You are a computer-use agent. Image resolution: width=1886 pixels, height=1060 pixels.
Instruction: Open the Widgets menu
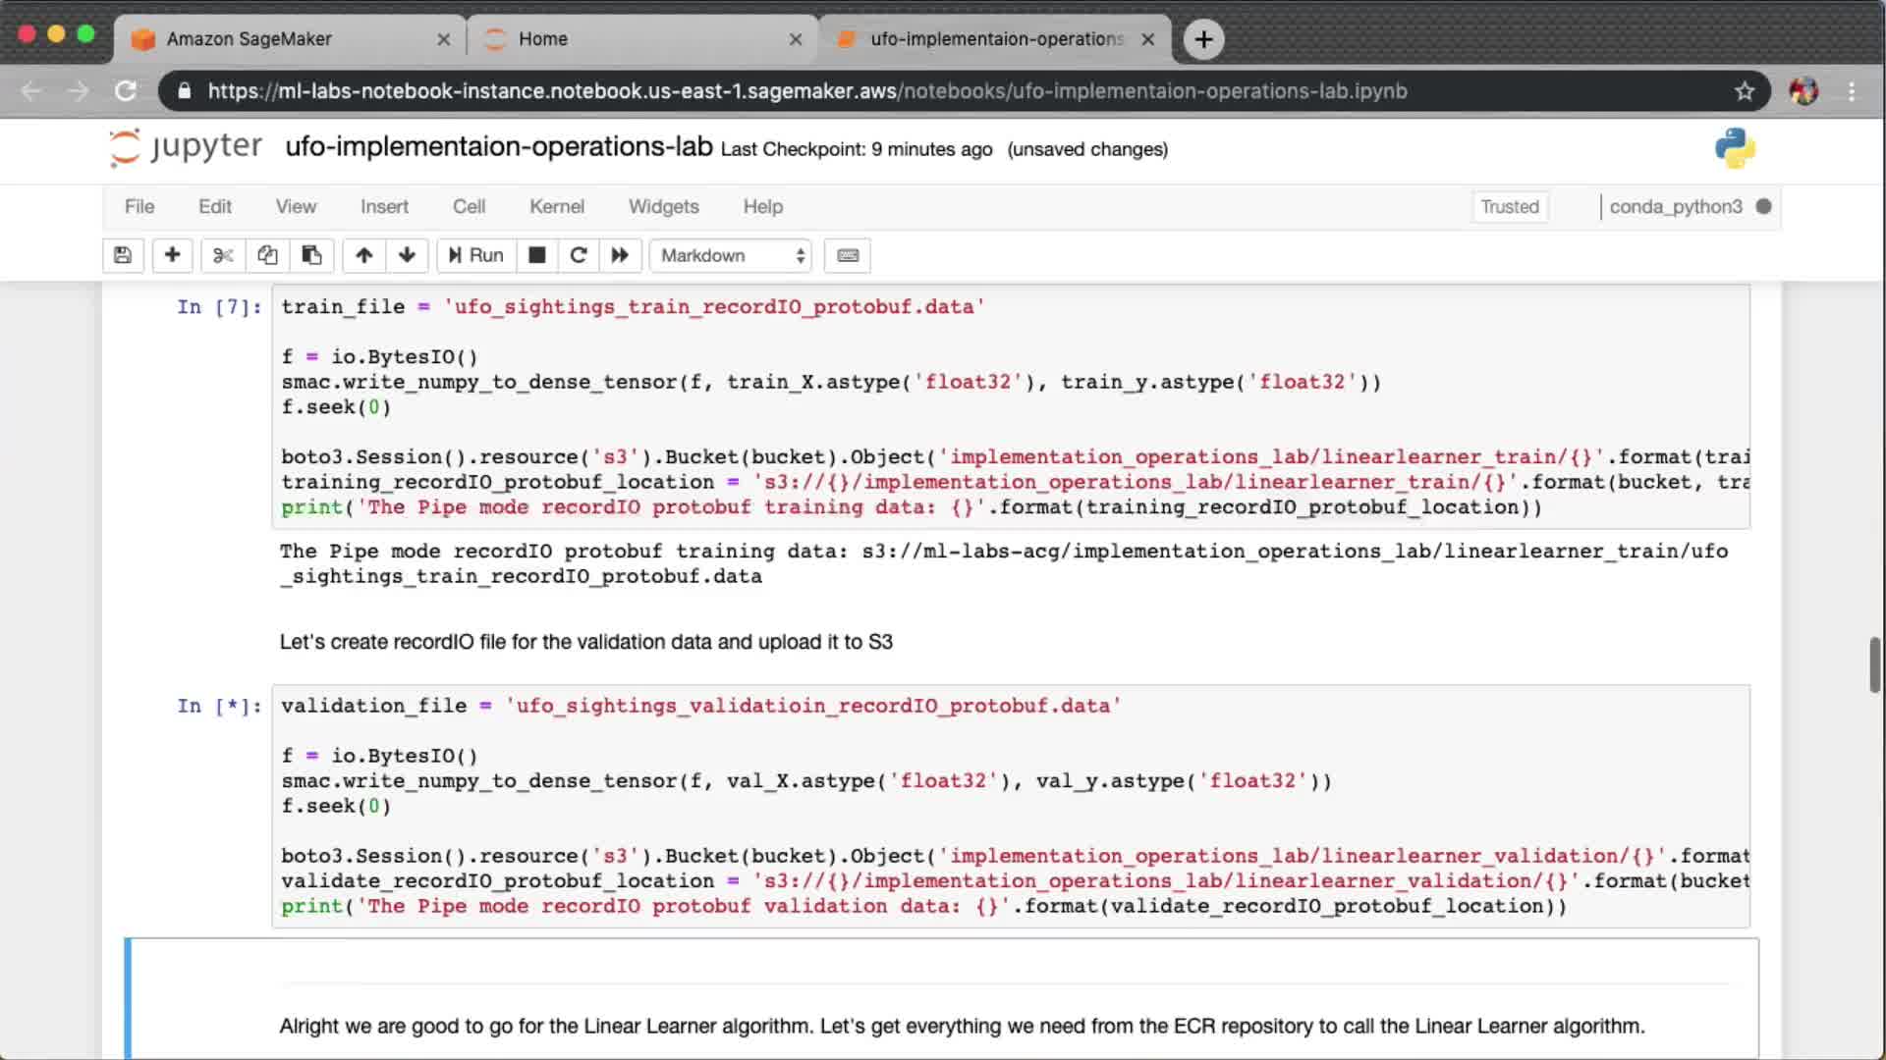pos(663,206)
